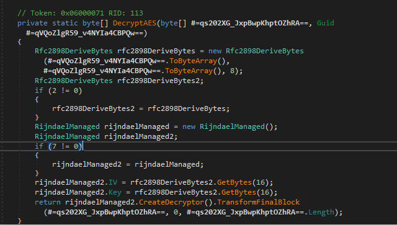This screenshot has width=397, height=225.
Task: Click ToByteArray on the line ending with '8);'
Action: [189, 71]
